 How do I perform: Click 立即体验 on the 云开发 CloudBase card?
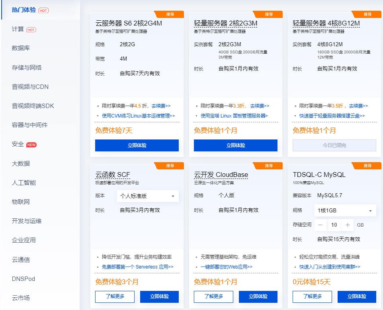pos(258,296)
